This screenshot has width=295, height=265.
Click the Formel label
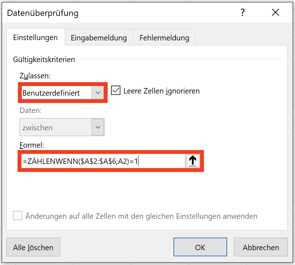pyautogui.click(x=32, y=145)
